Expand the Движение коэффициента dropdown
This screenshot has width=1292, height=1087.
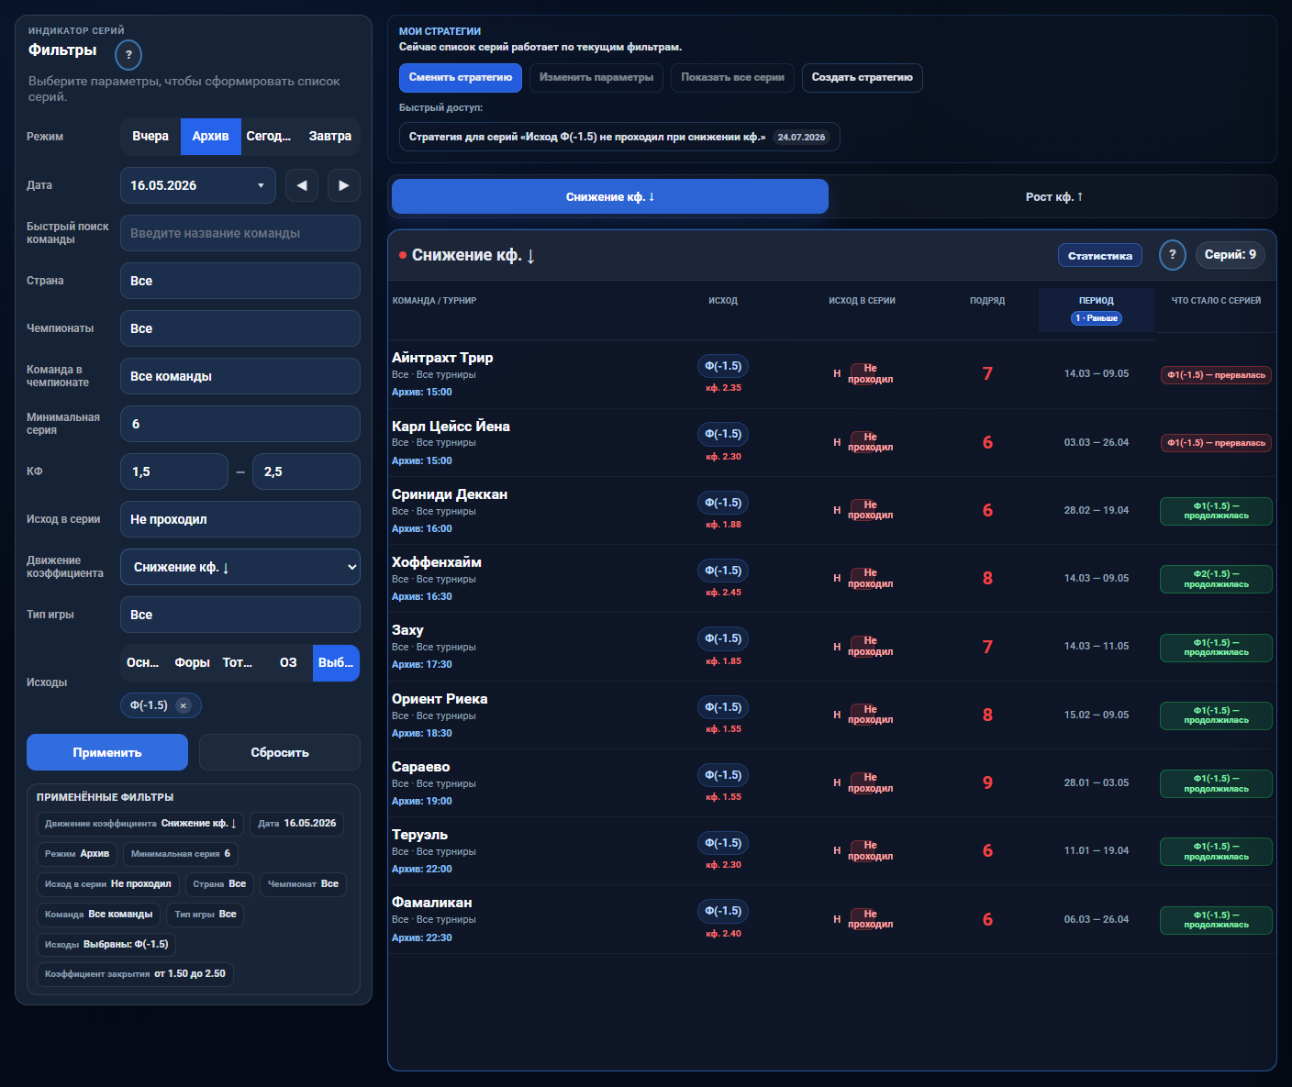click(x=240, y=567)
